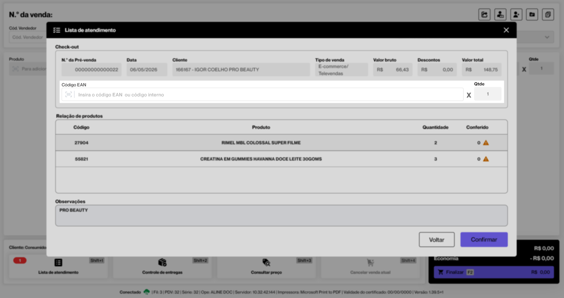This screenshot has height=298, width=564.
Task: Open the share/export icon in top toolbar
Action: click(x=484, y=14)
